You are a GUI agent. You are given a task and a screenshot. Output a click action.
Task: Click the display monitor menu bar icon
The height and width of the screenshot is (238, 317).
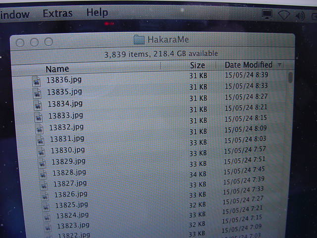[267, 14]
